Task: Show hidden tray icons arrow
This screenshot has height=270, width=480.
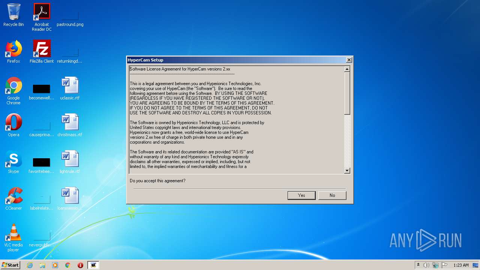Action: click(418, 265)
